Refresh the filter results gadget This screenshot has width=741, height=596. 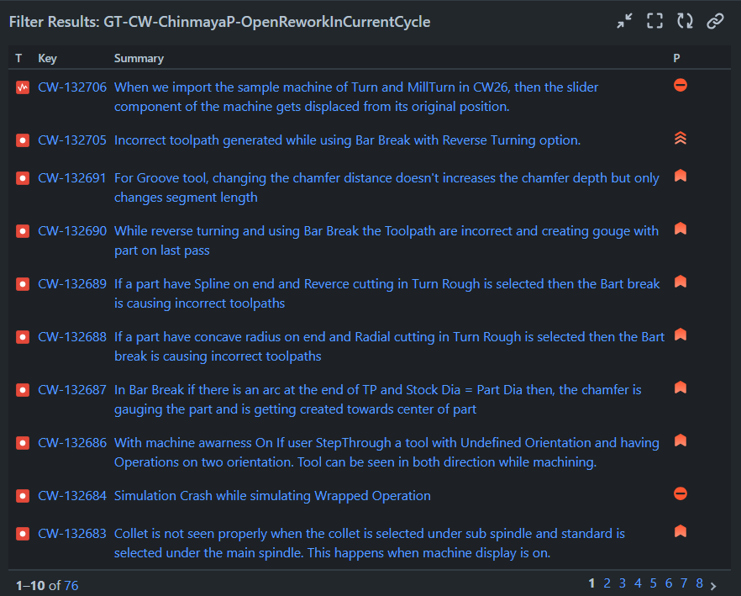(x=685, y=20)
